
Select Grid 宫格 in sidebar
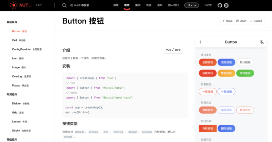[x=18, y=113]
